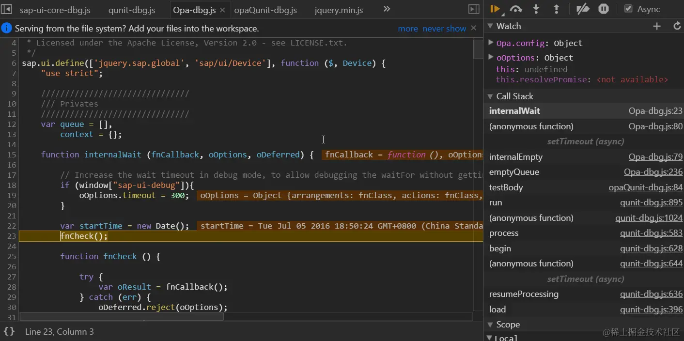Open Opa-dbg.js:236 source link
This screenshot has height=341, width=684.
[653, 172]
